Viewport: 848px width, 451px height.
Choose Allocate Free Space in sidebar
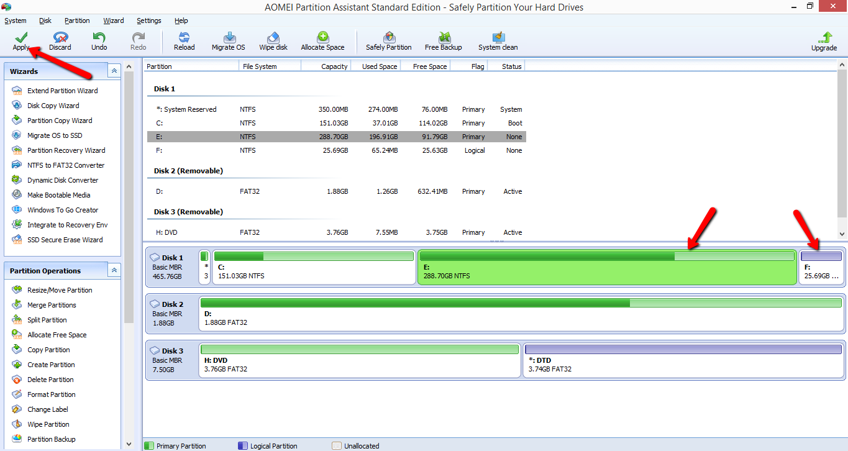(x=57, y=335)
